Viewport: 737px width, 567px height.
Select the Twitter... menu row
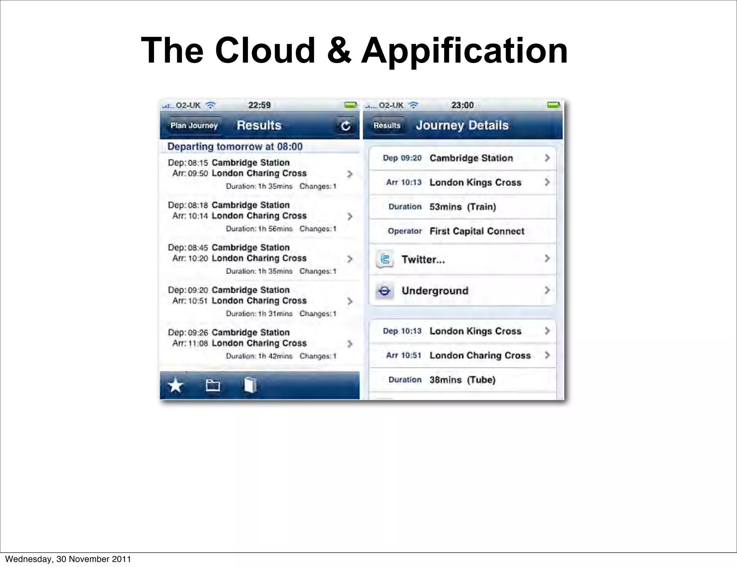pyautogui.click(x=463, y=259)
